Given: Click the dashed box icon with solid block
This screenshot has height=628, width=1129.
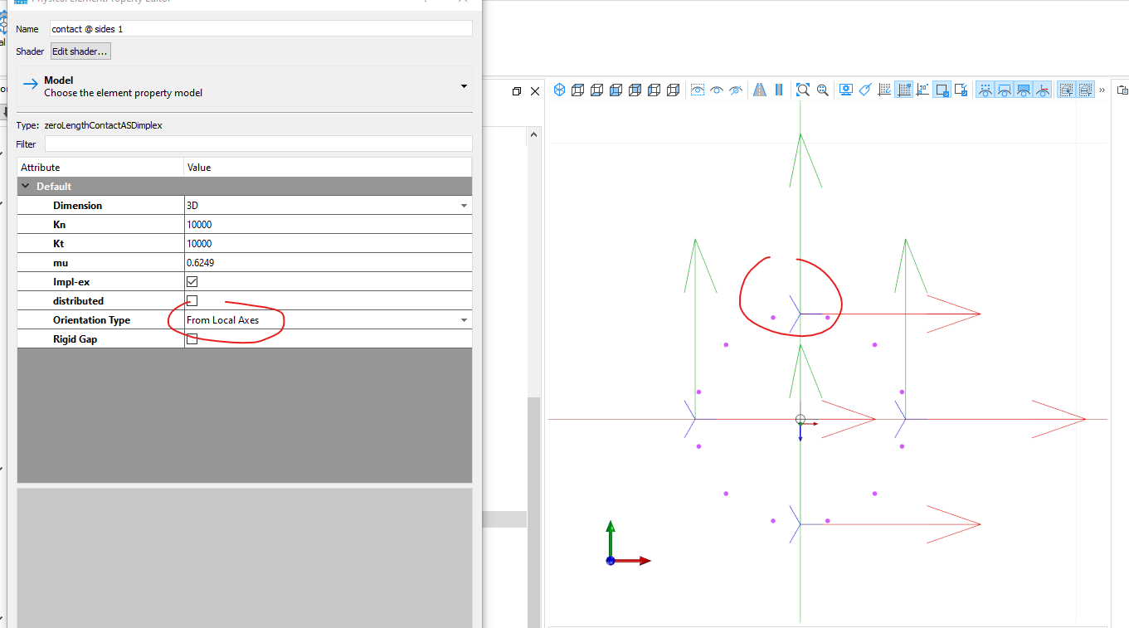Looking at the screenshot, I should pos(1066,90).
